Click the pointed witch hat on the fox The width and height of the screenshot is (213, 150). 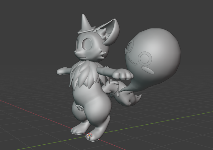(x=86, y=24)
